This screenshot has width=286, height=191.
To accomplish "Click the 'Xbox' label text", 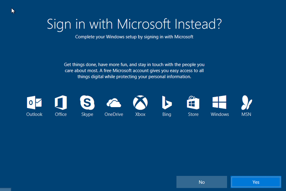I will point(140,114).
